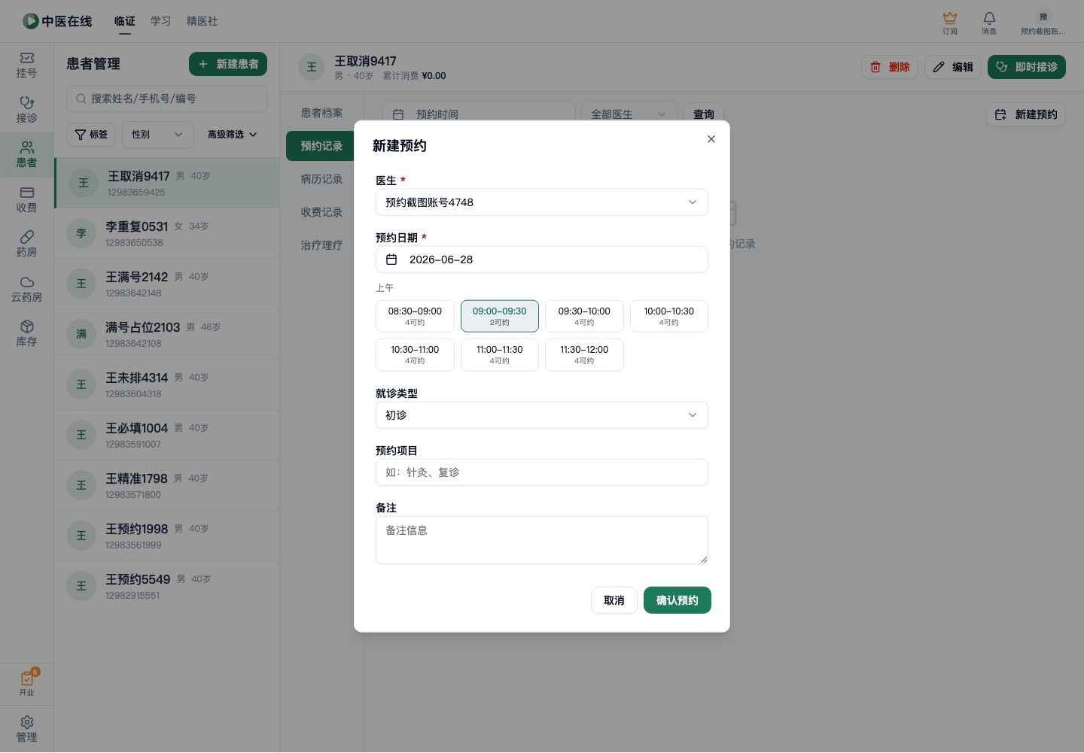This screenshot has width=1084, height=753.
Task: Open the 开业 checklist icon
Action: [26, 683]
